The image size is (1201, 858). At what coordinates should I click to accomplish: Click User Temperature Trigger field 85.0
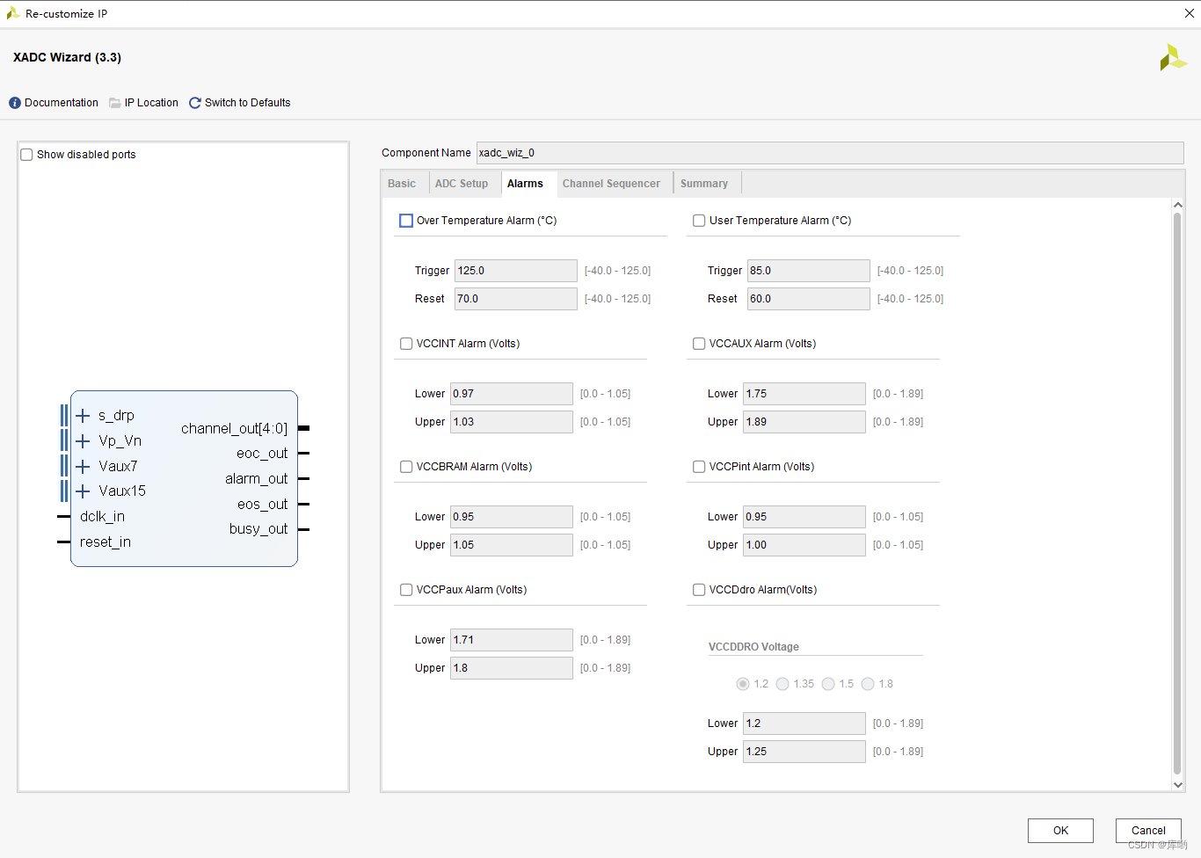pyautogui.click(x=809, y=271)
